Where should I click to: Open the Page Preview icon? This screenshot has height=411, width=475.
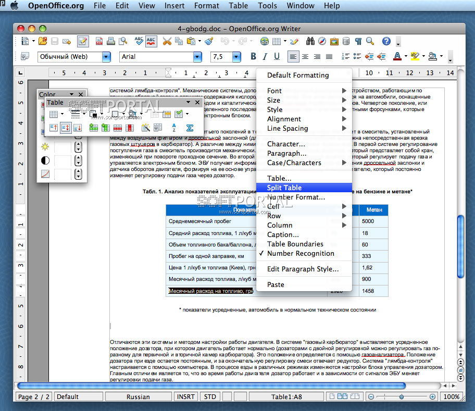[123, 41]
